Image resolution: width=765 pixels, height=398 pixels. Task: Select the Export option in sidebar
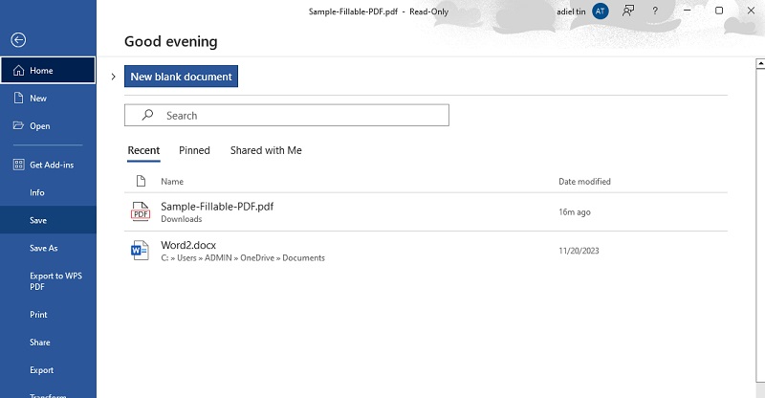point(48,370)
